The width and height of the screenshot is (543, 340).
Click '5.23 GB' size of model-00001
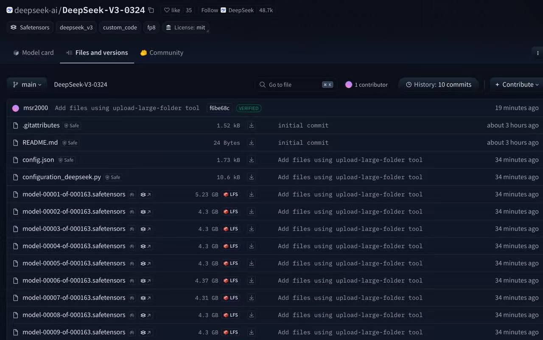(207, 194)
